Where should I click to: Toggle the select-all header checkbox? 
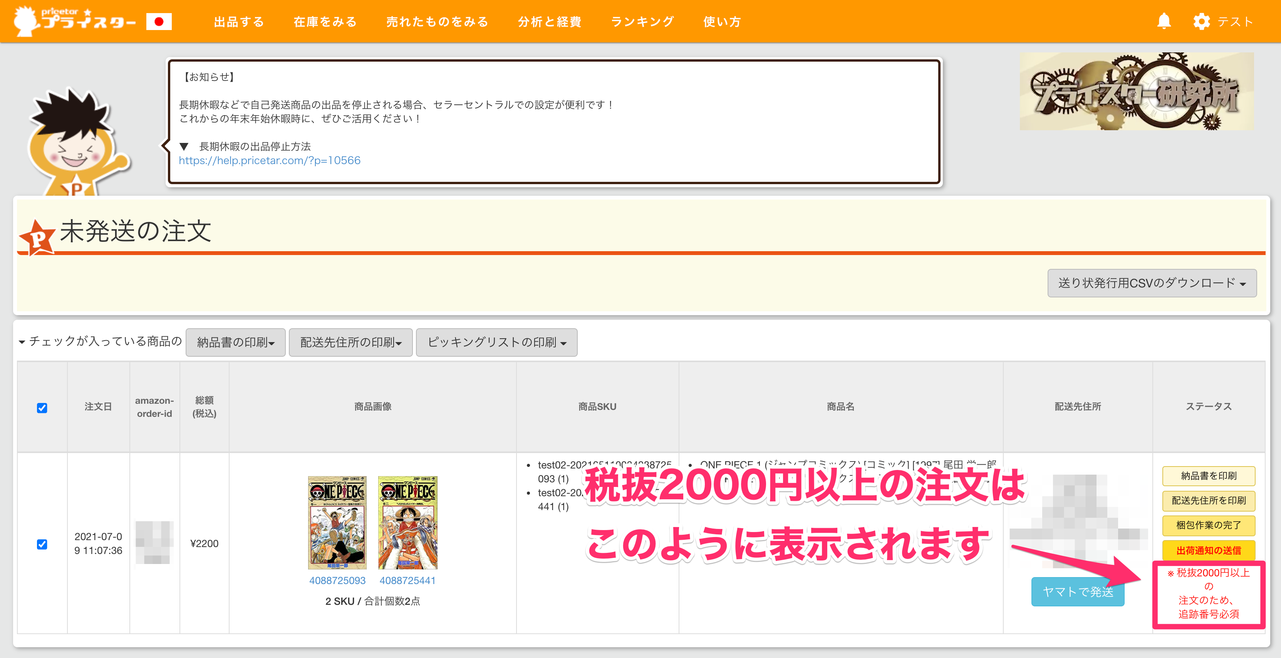point(42,408)
